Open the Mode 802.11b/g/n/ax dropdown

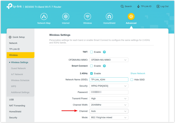click(109, 117)
